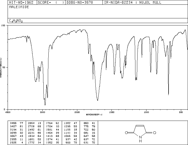Viewport: 188px width, 145px height.
Task: Click the 1834 peak table entry
Action: tap(34, 136)
